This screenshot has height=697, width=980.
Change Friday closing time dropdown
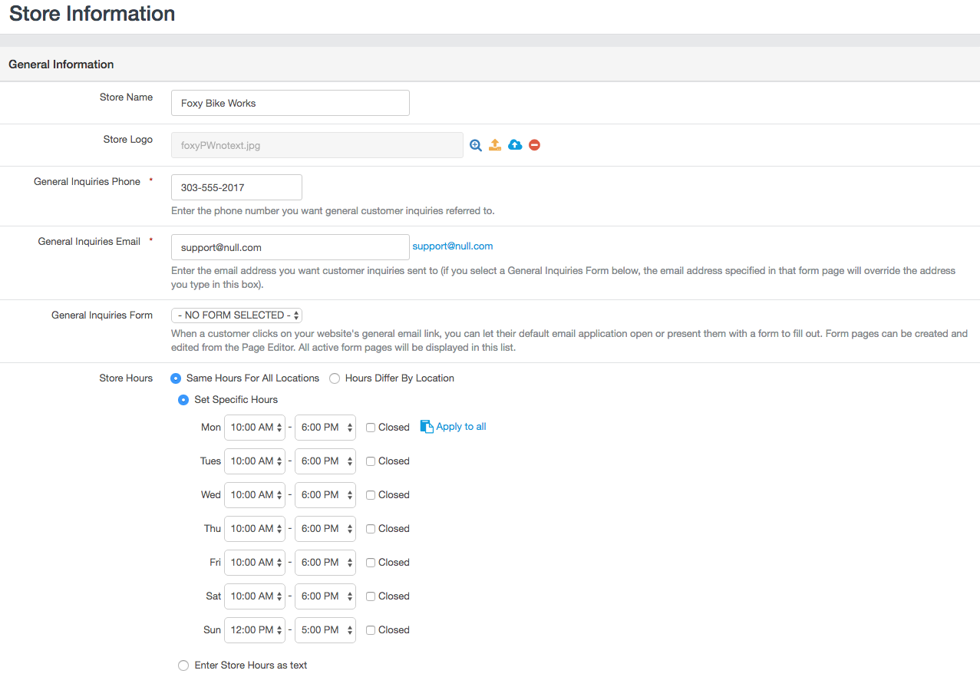click(325, 563)
